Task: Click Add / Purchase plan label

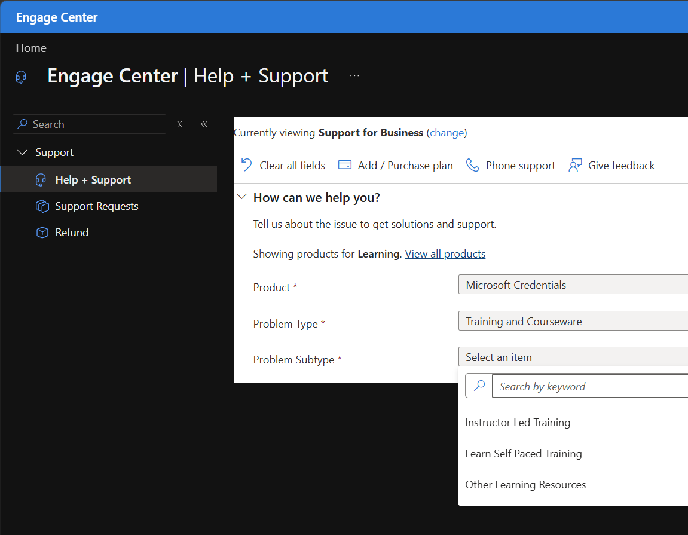Action: (405, 166)
